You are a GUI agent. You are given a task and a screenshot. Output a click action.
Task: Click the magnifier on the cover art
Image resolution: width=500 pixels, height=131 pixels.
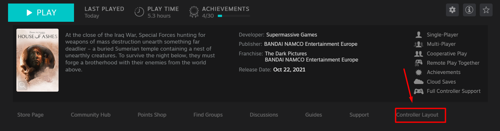[23, 85]
